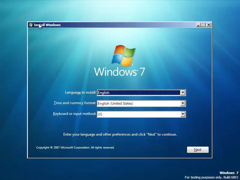Click the Windows flag icon in the title bar
The width and height of the screenshot is (240, 180).
(31, 25)
